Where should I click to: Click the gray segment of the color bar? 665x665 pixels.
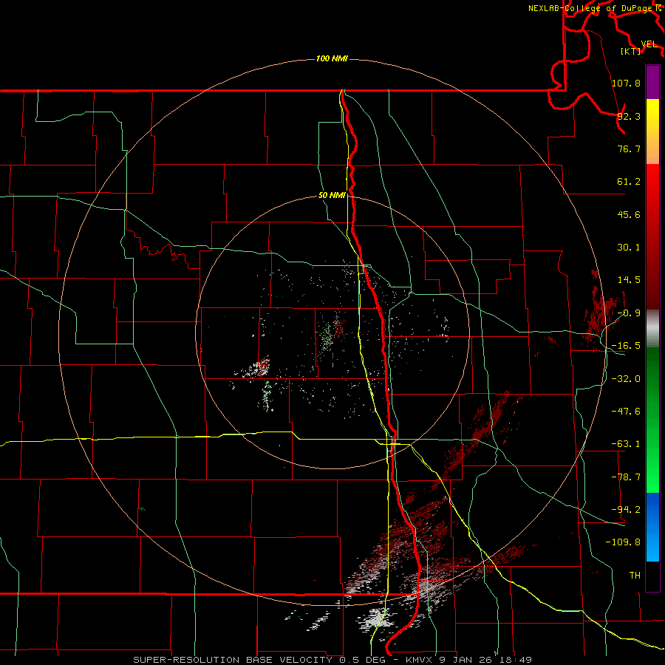652,329
